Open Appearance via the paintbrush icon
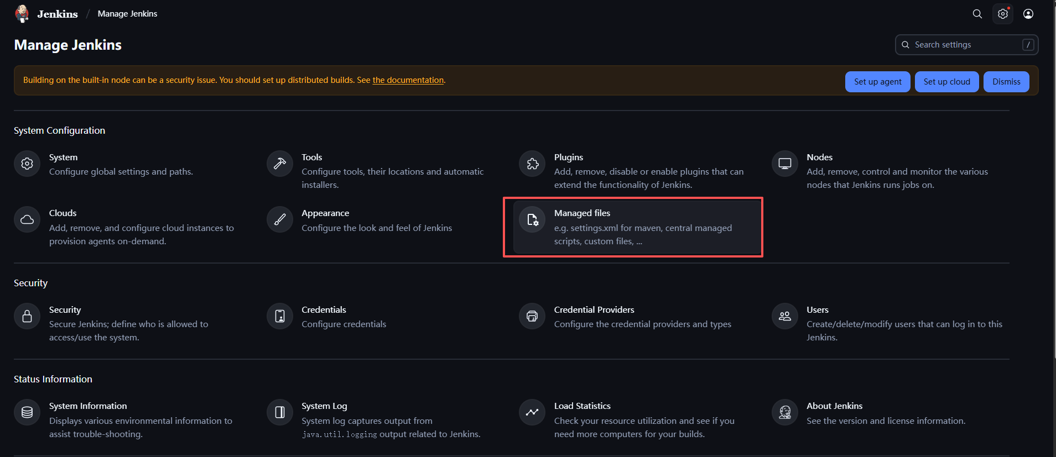1056x457 pixels. pyautogui.click(x=280, y=220)
